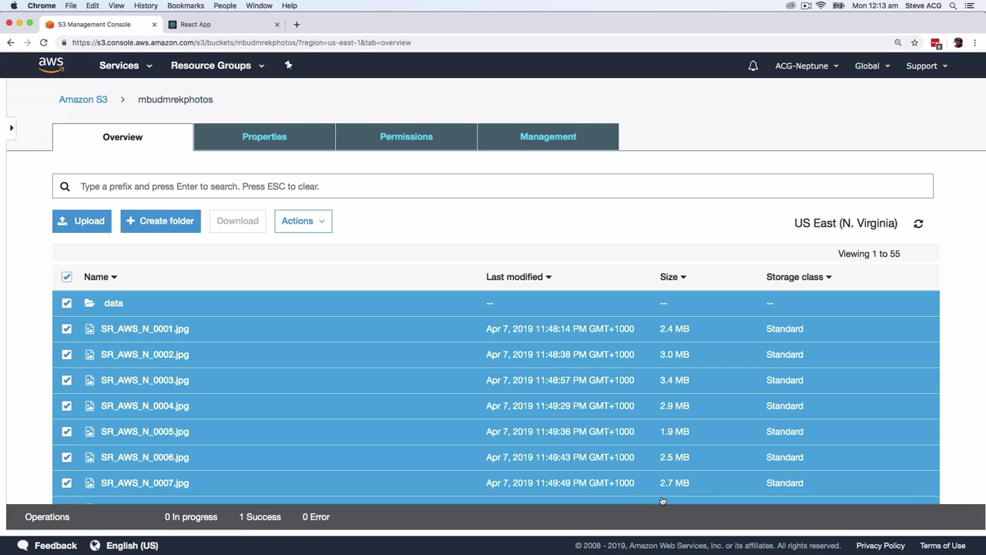Sort by the Name column

[x=100, y=277]
